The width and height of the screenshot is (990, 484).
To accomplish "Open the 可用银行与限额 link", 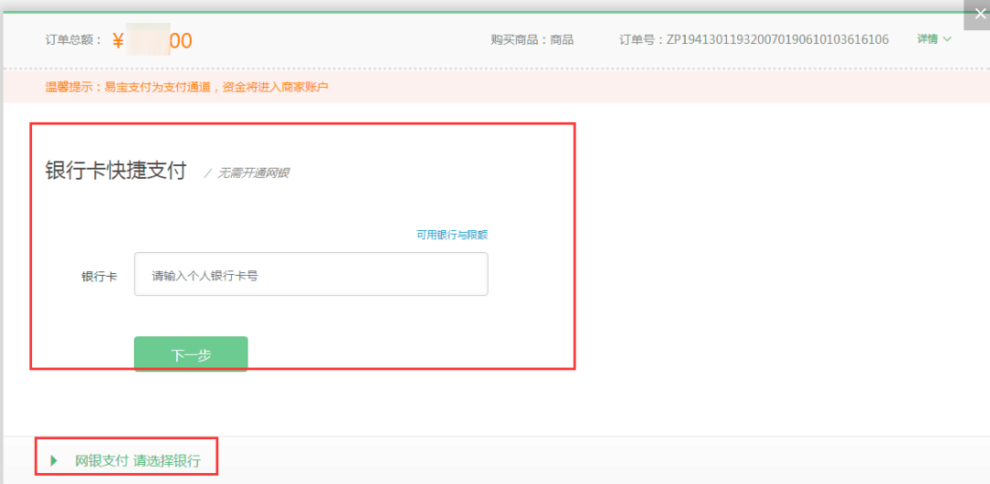I will tap(452, 235).
